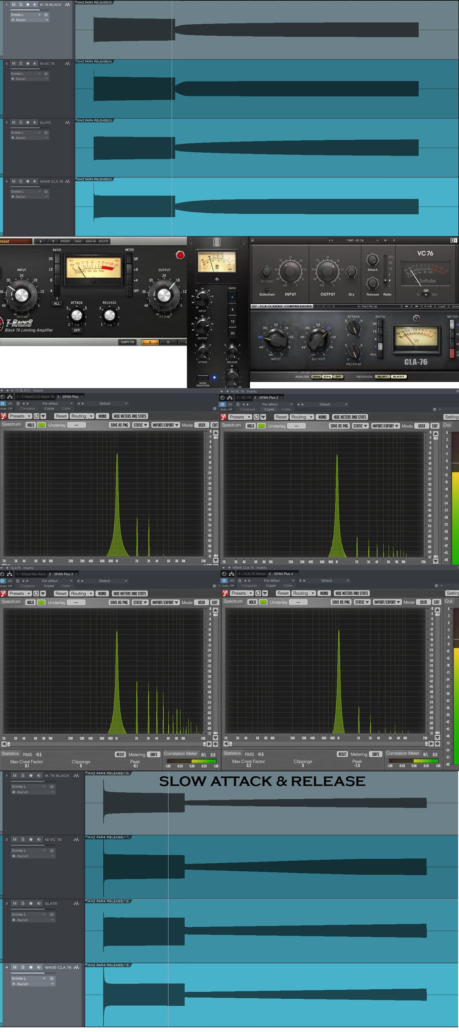Click monitor icon on bottom SLATE track
Viewport: 459px width, 1032px height.
39,904
